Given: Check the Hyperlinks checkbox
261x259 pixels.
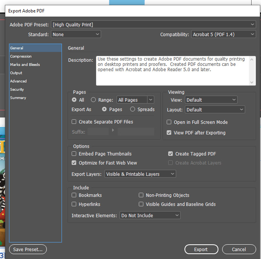Looking at the screenshot, I should click(x=74, y=204).
